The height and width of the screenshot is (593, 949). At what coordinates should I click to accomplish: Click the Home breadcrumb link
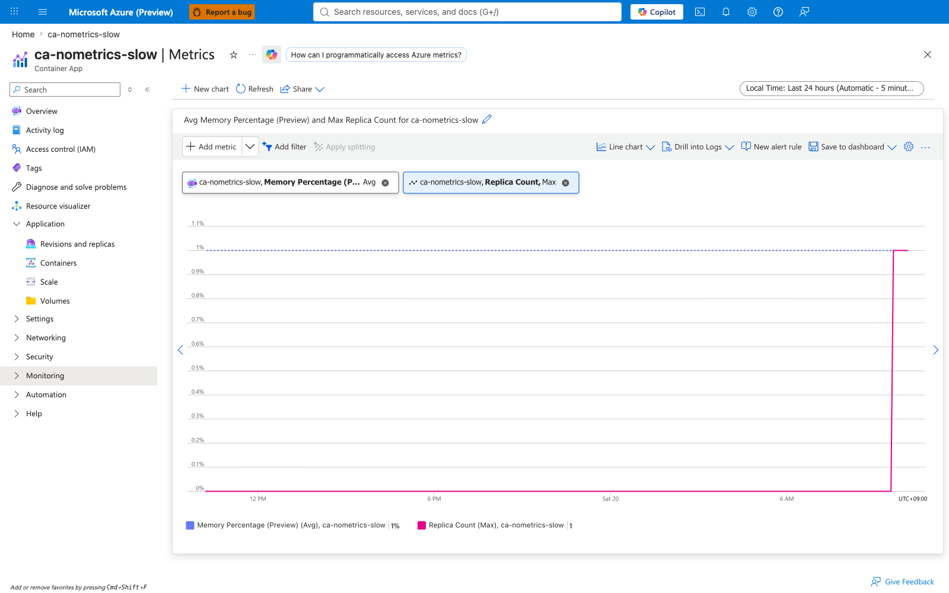pos(23,34)
